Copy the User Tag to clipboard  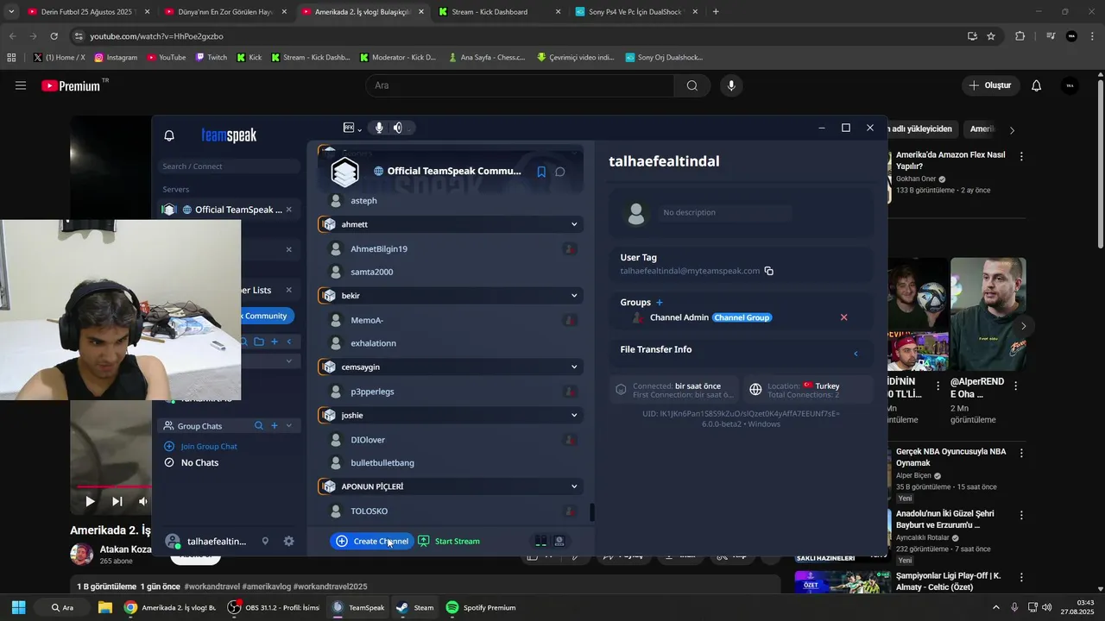click(x=769, y=271)
